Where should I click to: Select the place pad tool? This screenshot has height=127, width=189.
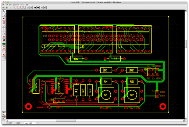(4, 18)
